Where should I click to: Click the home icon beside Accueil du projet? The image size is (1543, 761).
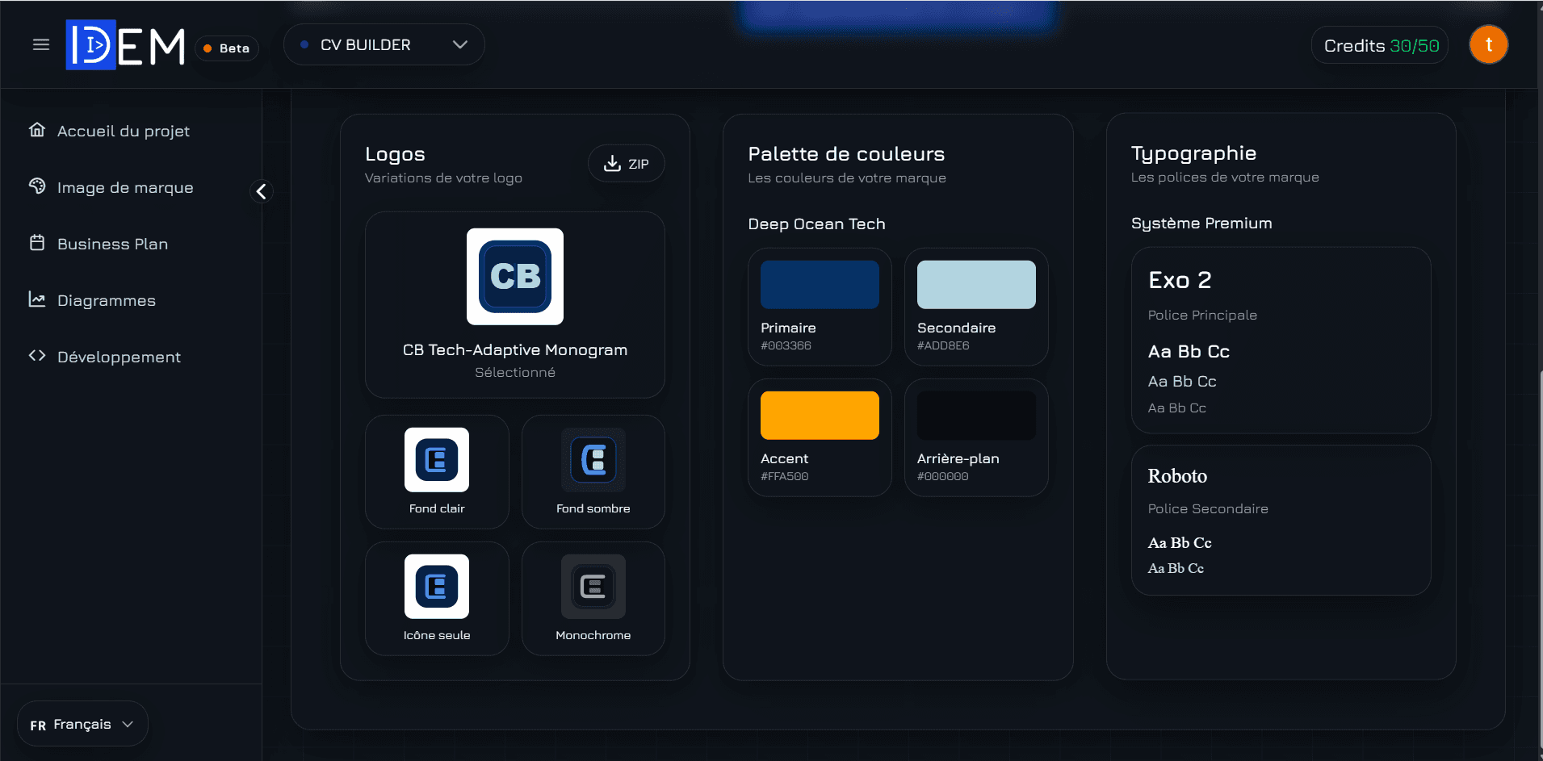[37, 129]
